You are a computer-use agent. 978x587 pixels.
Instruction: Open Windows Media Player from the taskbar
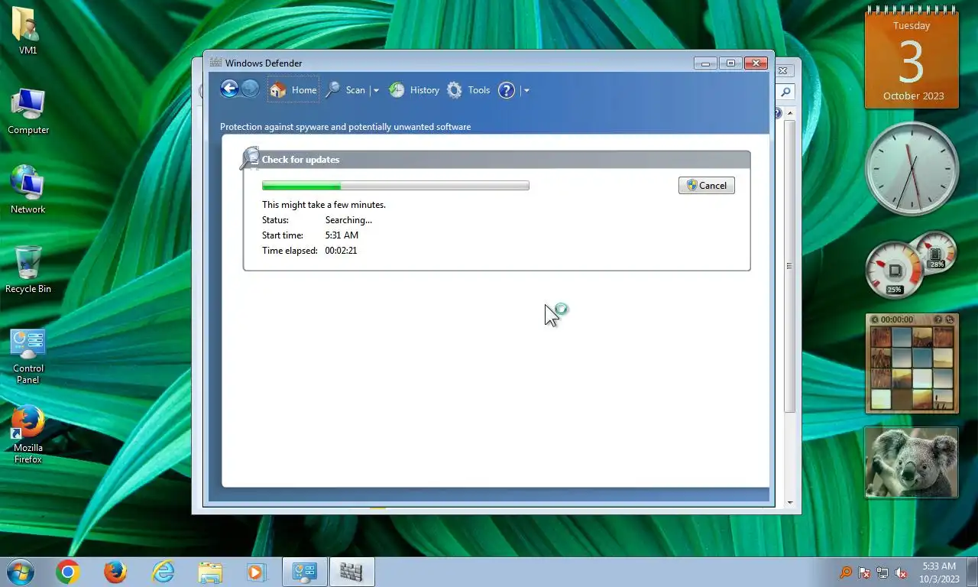coord(257,572)
